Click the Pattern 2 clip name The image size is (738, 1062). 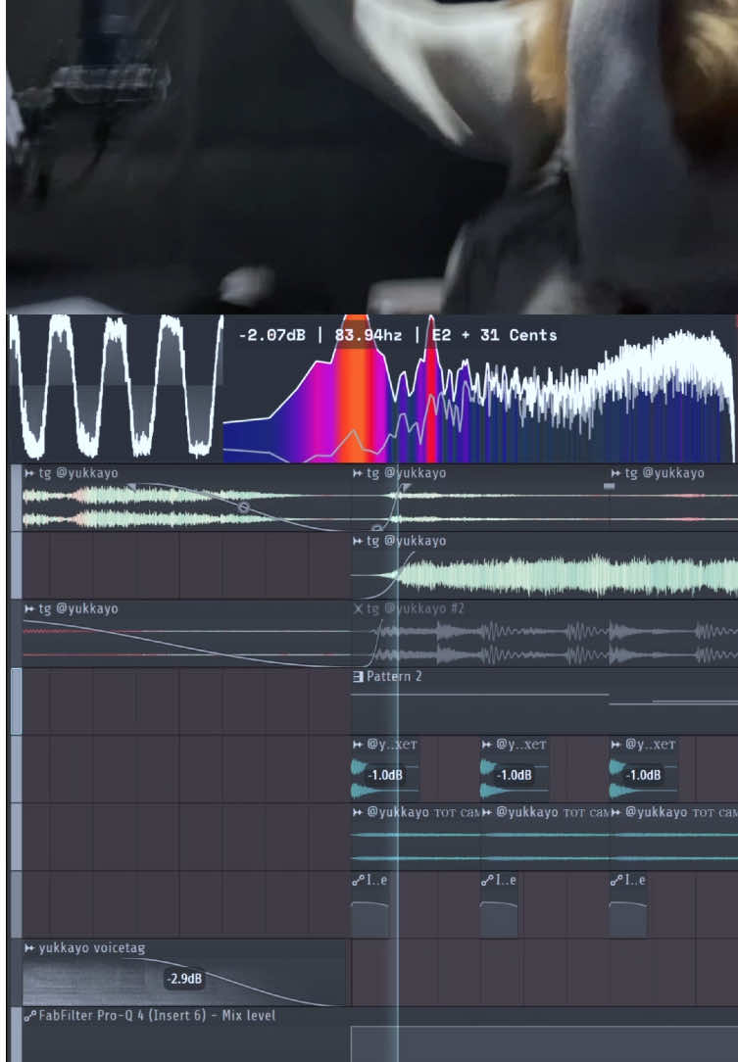click(x=394, y=677)
